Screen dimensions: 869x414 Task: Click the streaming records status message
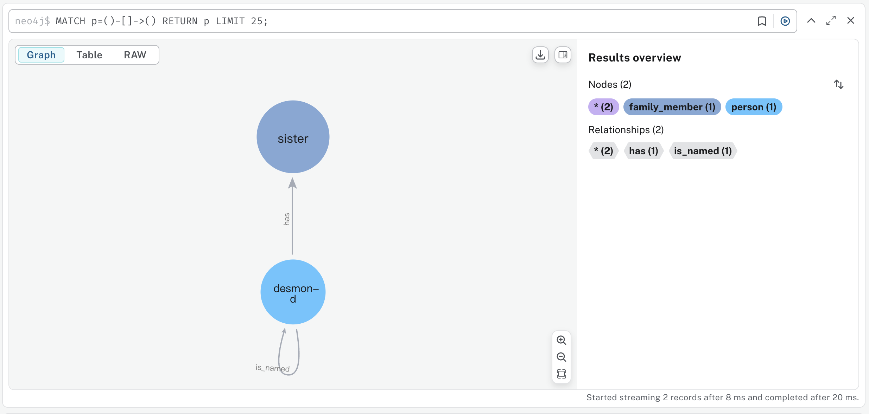[722, 397]
